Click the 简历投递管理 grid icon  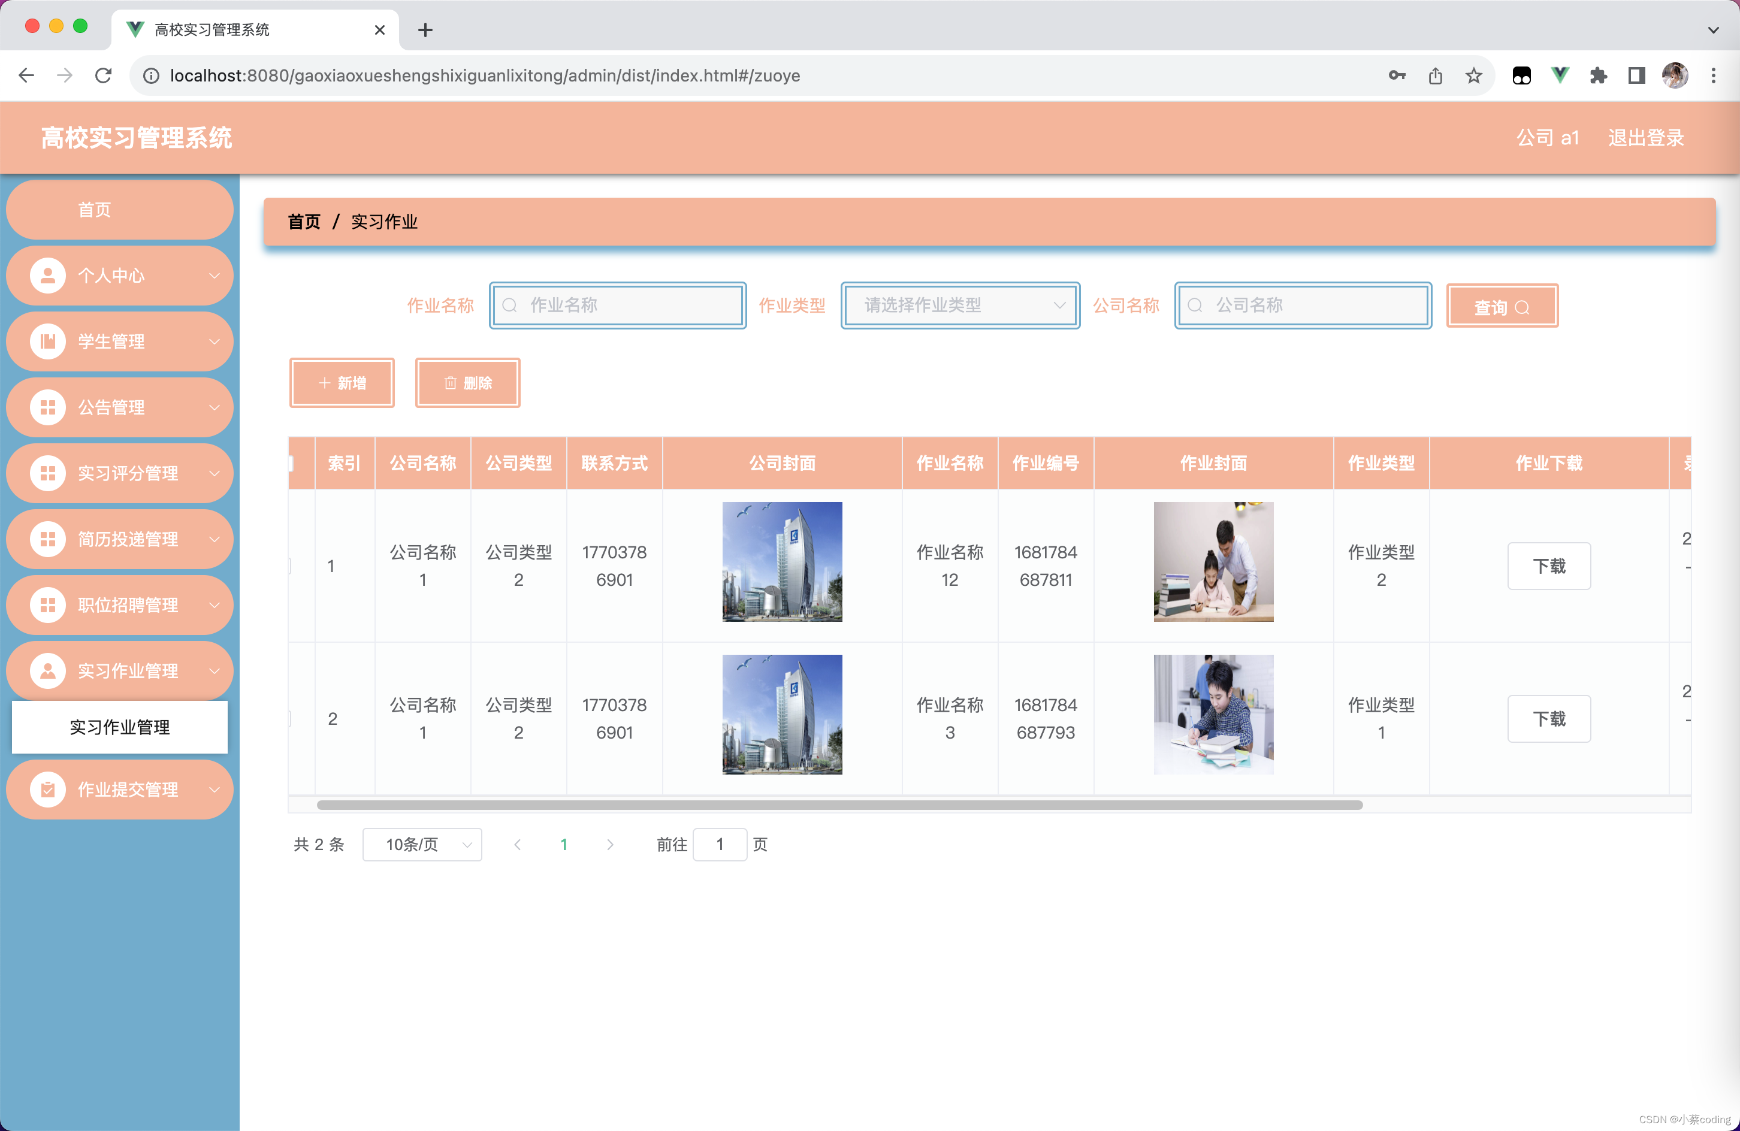[49, 540]
